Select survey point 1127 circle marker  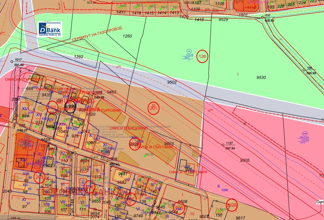[223, 145]
